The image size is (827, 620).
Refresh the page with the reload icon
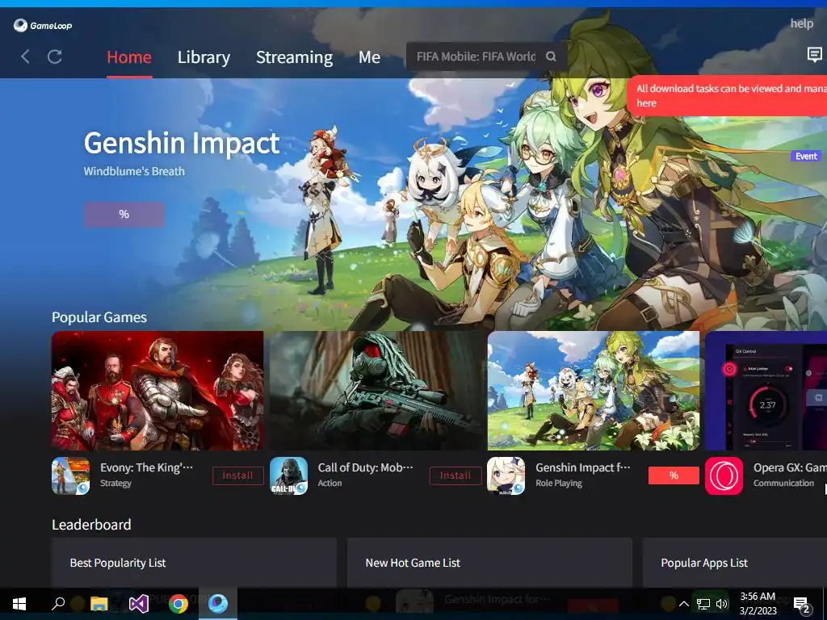point(55,57)
